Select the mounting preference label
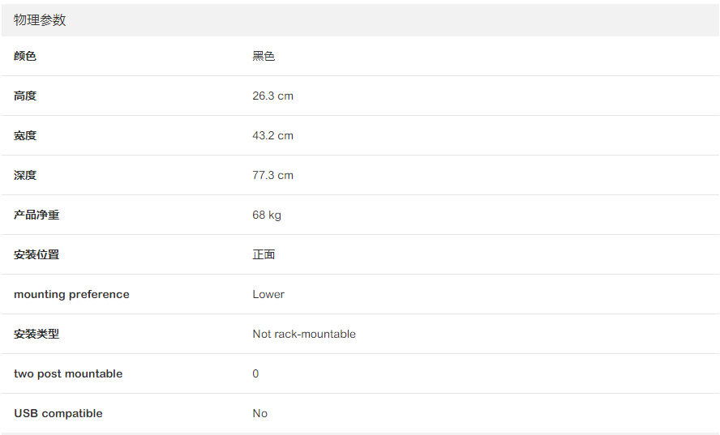Screen dimensions: 720x435 (x=71, y=294)
